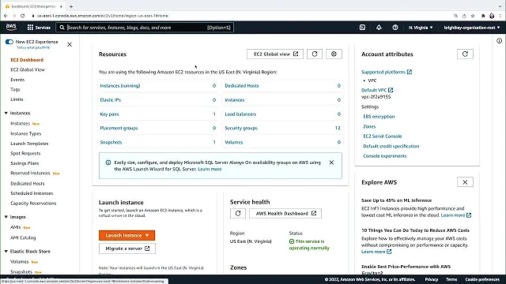Open the notifications bell
The width and height of the screenshot is (506, 284).
pyautogui.click(x=379, y=28)
